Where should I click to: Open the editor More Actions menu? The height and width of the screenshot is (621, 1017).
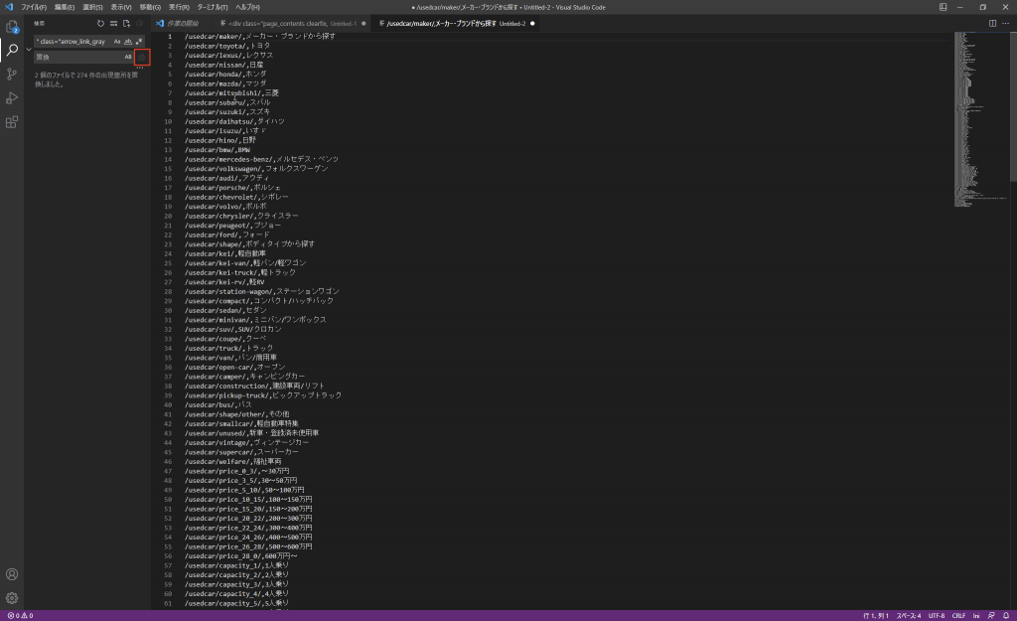pos(1005,24)
